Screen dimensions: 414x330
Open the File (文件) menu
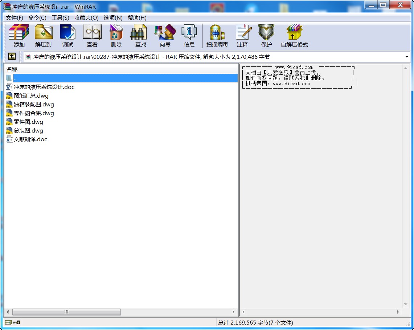15,18
